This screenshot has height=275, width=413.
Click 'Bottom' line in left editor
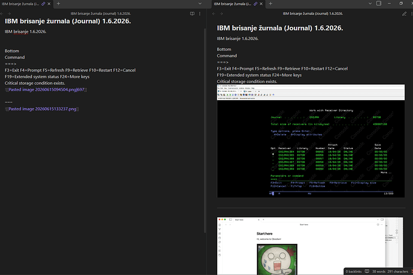[12, 51]
